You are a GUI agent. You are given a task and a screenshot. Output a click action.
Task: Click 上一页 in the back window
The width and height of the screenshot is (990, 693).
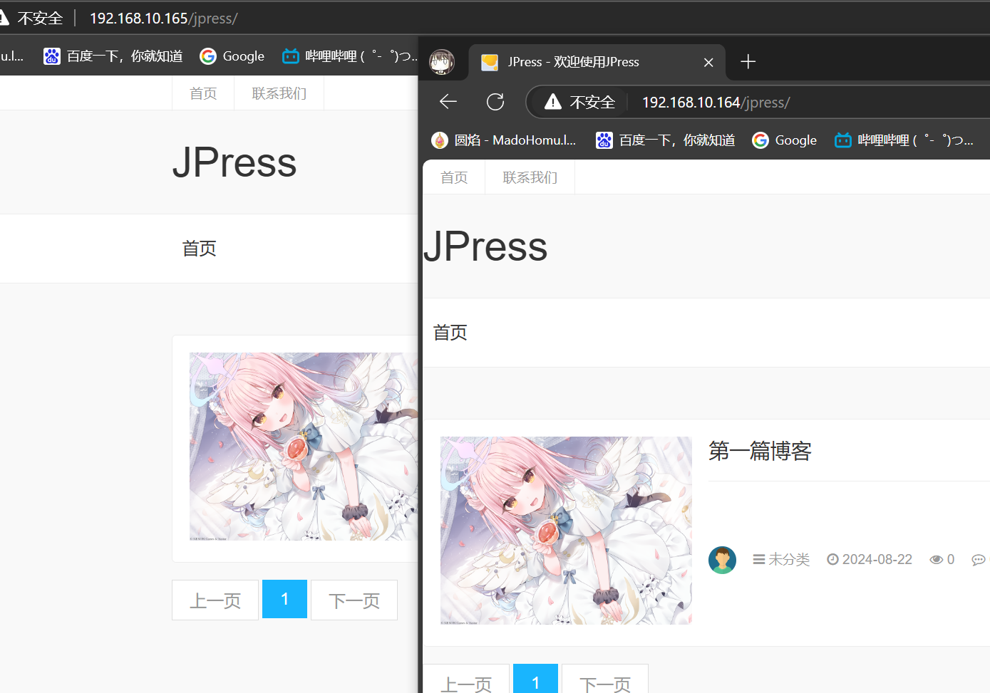215,600
